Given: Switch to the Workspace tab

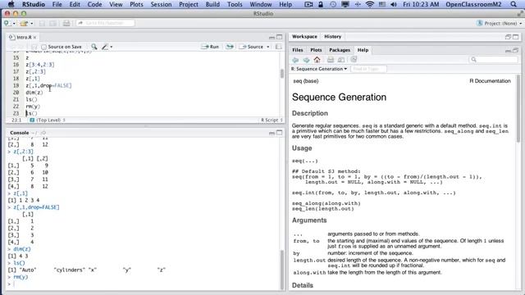Looking at the screenshot, I should (304, 36).
